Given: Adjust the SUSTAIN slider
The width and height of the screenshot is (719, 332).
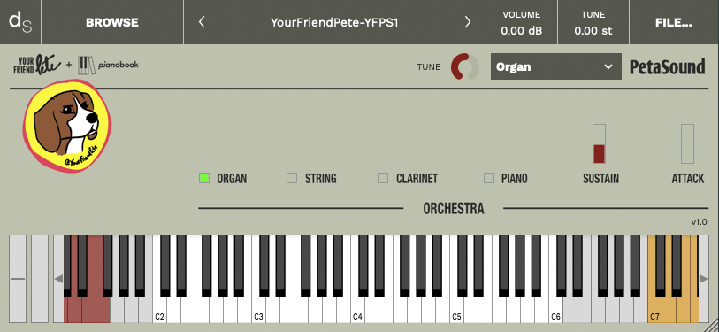Looking at the screenshot, I should click(x=599, y=143).
